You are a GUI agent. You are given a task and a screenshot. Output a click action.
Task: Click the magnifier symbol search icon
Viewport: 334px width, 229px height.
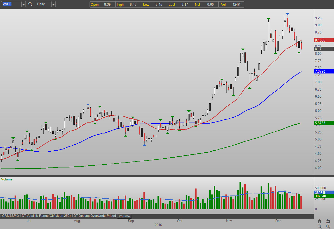click(30, 4)
